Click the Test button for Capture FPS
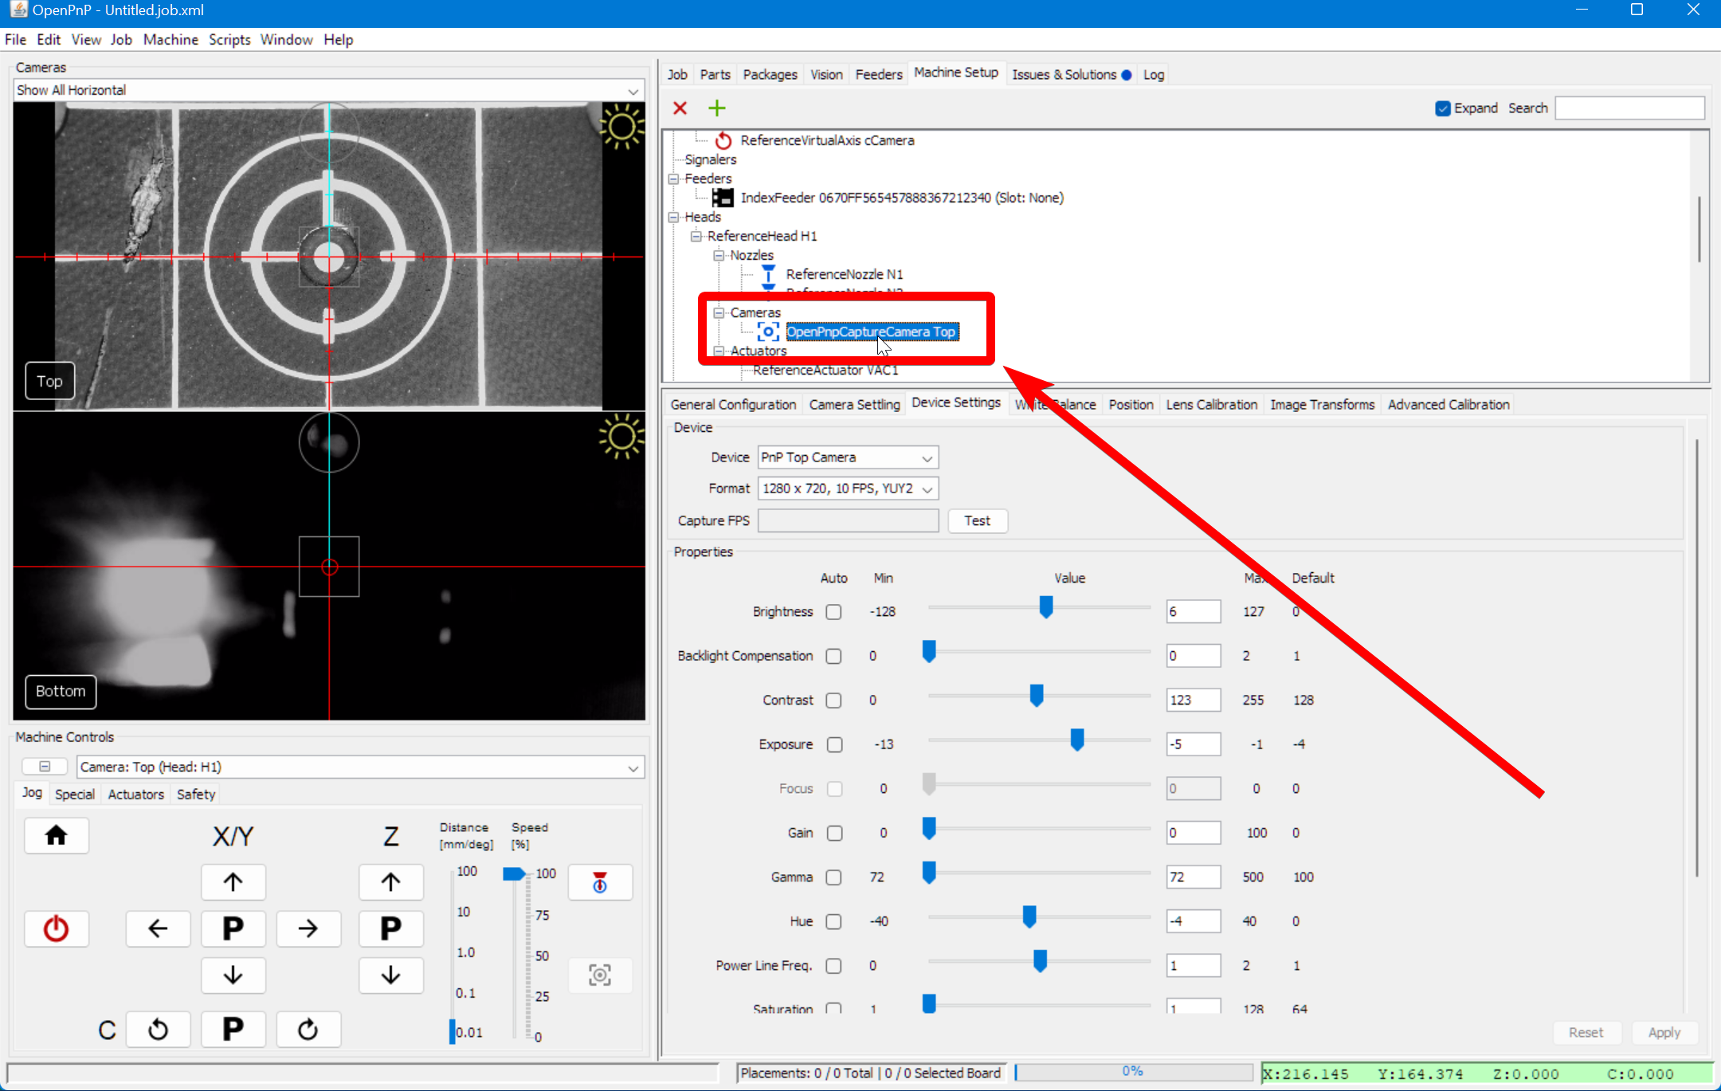The width and height of the screenshot is (1721, 1091). click(977, 520)
